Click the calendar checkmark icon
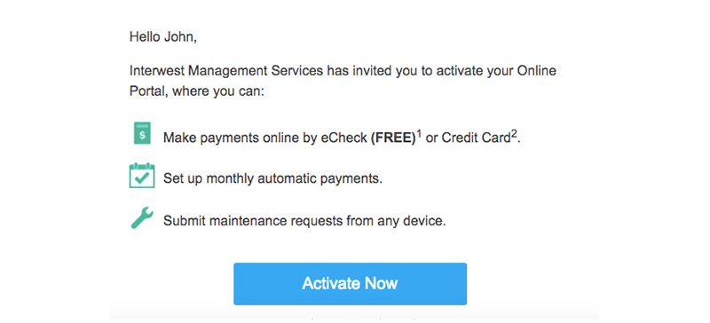The image size is (710, 323). coord(142,176)
